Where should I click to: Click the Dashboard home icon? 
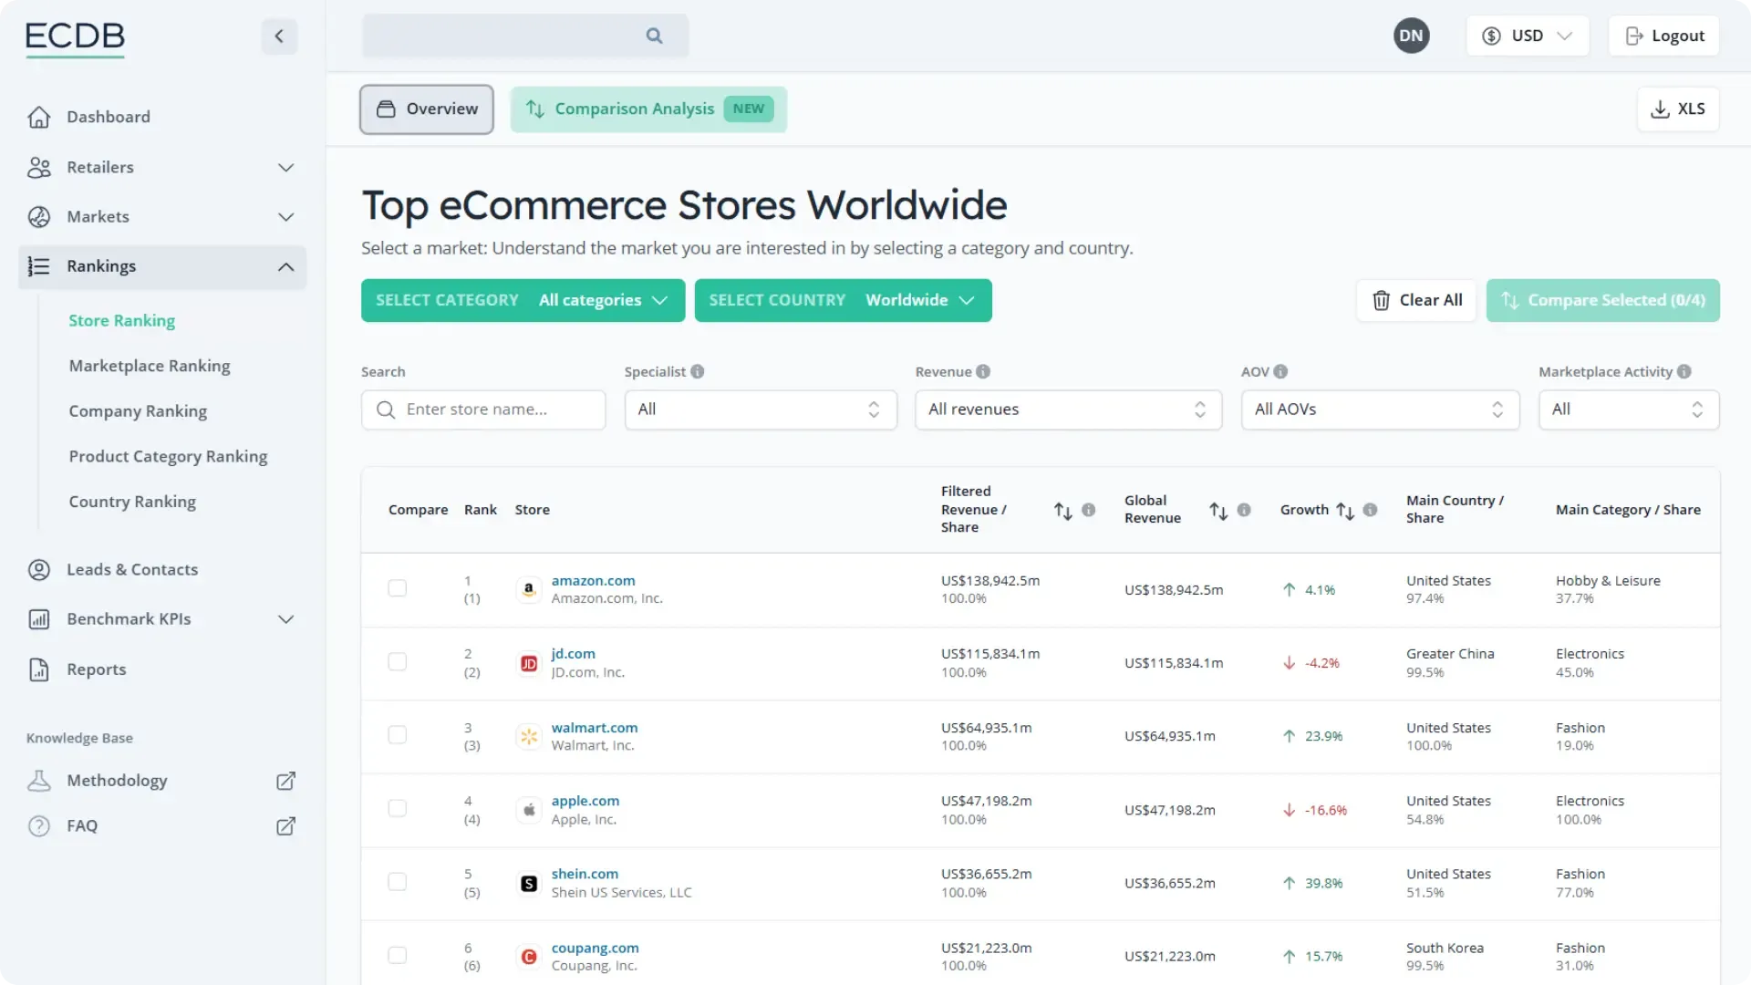pyautogui.click(x=39, y=117)
